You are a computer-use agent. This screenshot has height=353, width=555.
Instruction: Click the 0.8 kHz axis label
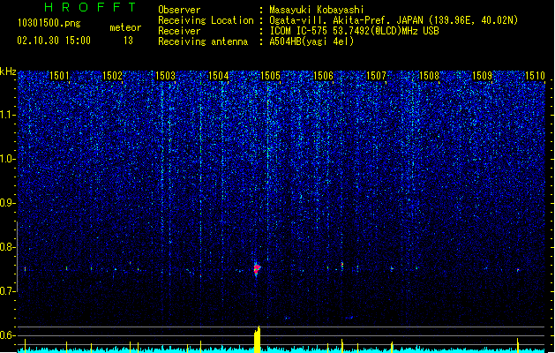[x=8, y=247]
